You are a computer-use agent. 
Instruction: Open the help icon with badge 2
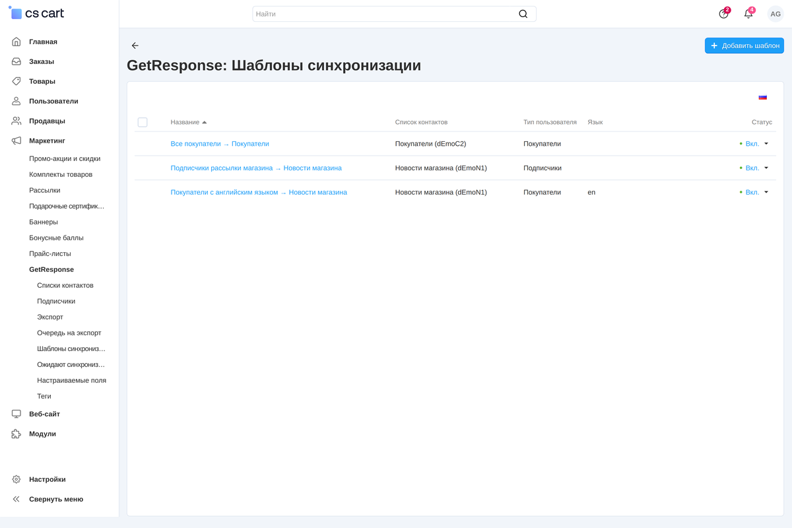724,14
